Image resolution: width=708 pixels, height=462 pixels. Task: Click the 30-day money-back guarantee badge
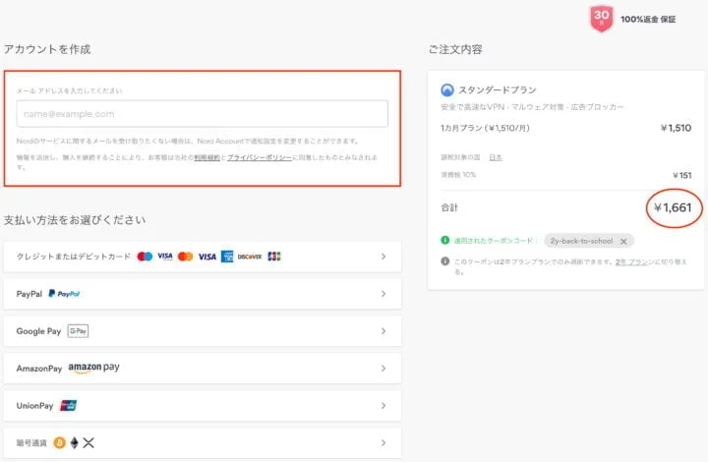601,19
